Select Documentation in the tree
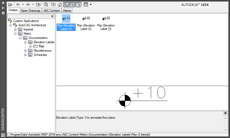 tap(38, 38)
